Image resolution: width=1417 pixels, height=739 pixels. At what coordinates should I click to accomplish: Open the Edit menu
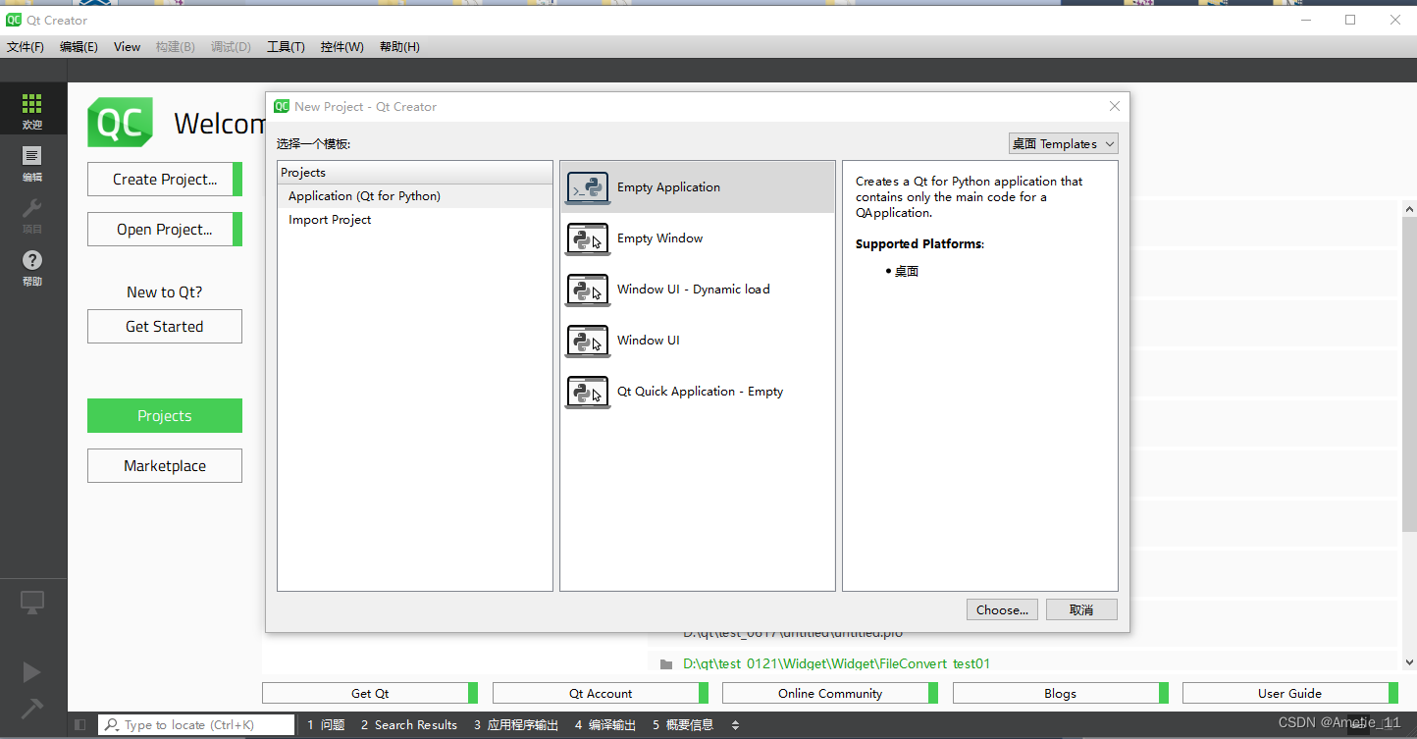click(79, 46)
